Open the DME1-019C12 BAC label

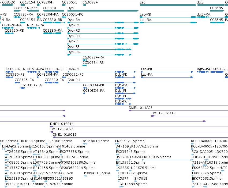[65, 135]
